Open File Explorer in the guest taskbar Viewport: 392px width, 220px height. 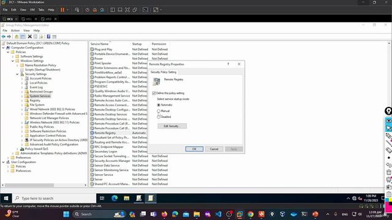[x=127, y=198]
